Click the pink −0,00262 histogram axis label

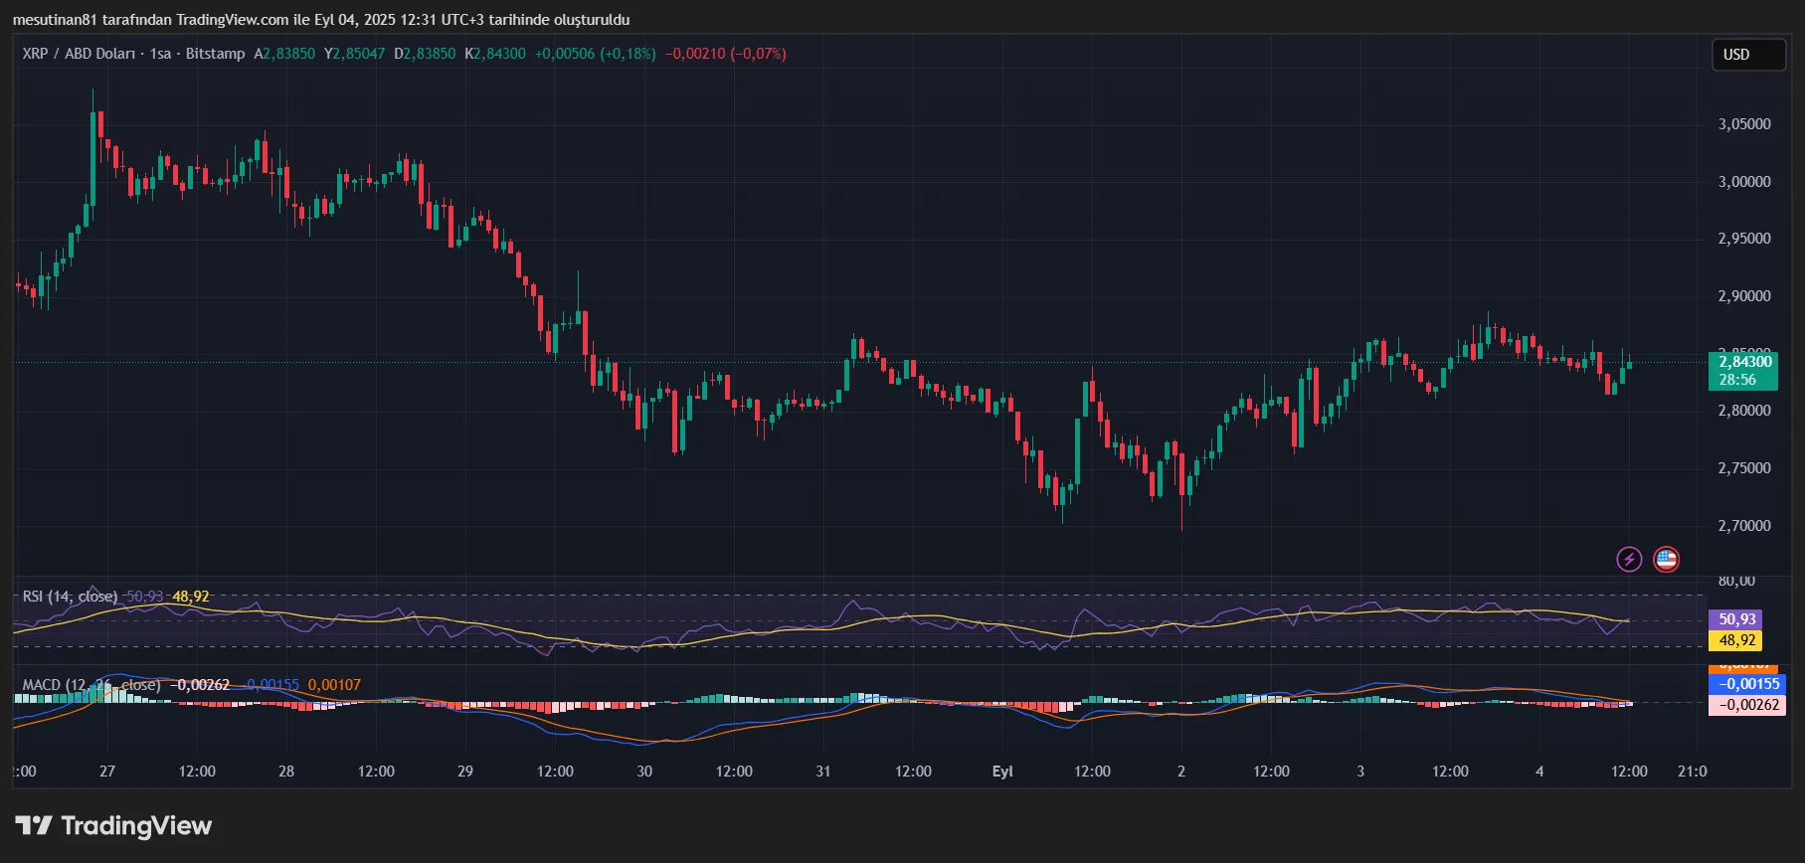coord(1747,705)
